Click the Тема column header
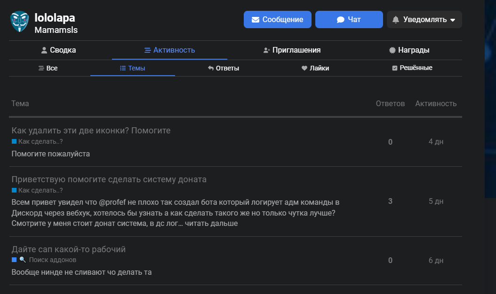Viewport: 496px width, 294px height. 20,104
